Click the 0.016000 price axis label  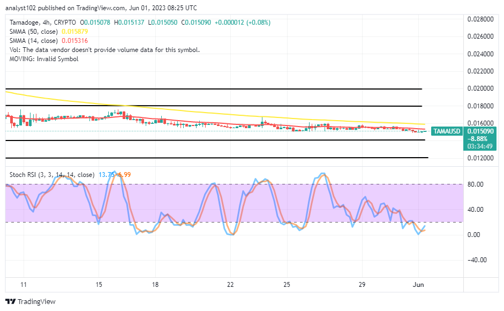click(480, 123)
